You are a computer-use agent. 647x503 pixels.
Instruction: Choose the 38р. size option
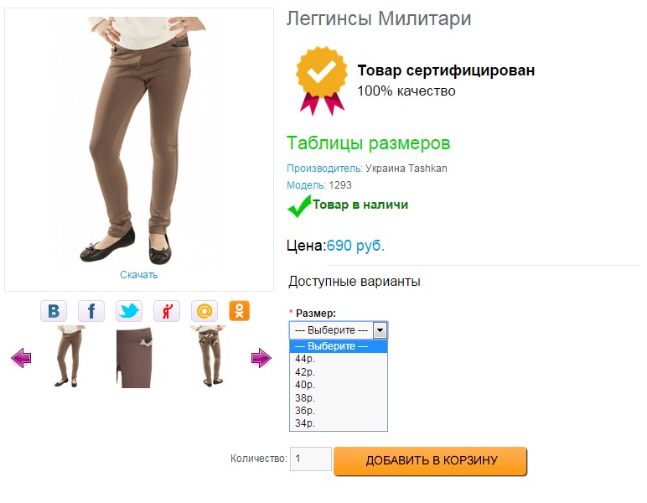[305, 397]
